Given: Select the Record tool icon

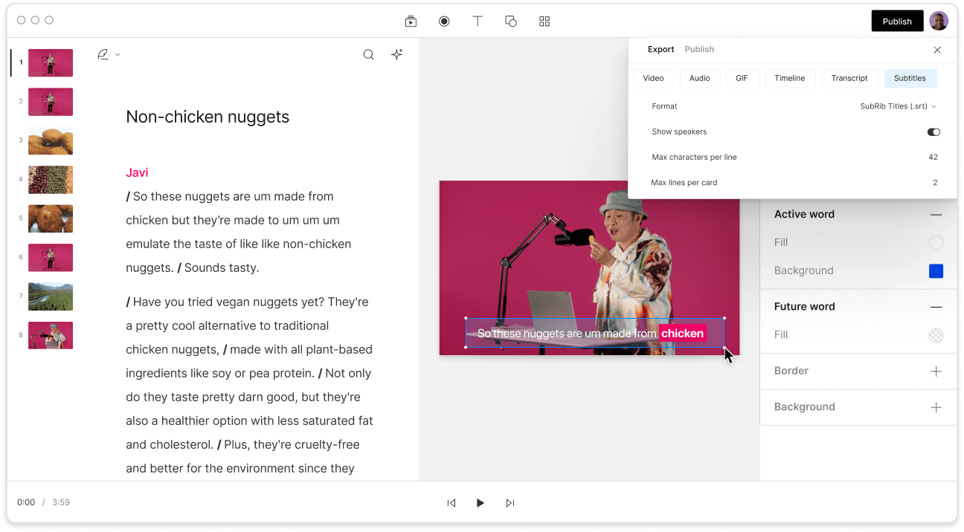Looking at the screenshot, I should [x=444, y=21].
